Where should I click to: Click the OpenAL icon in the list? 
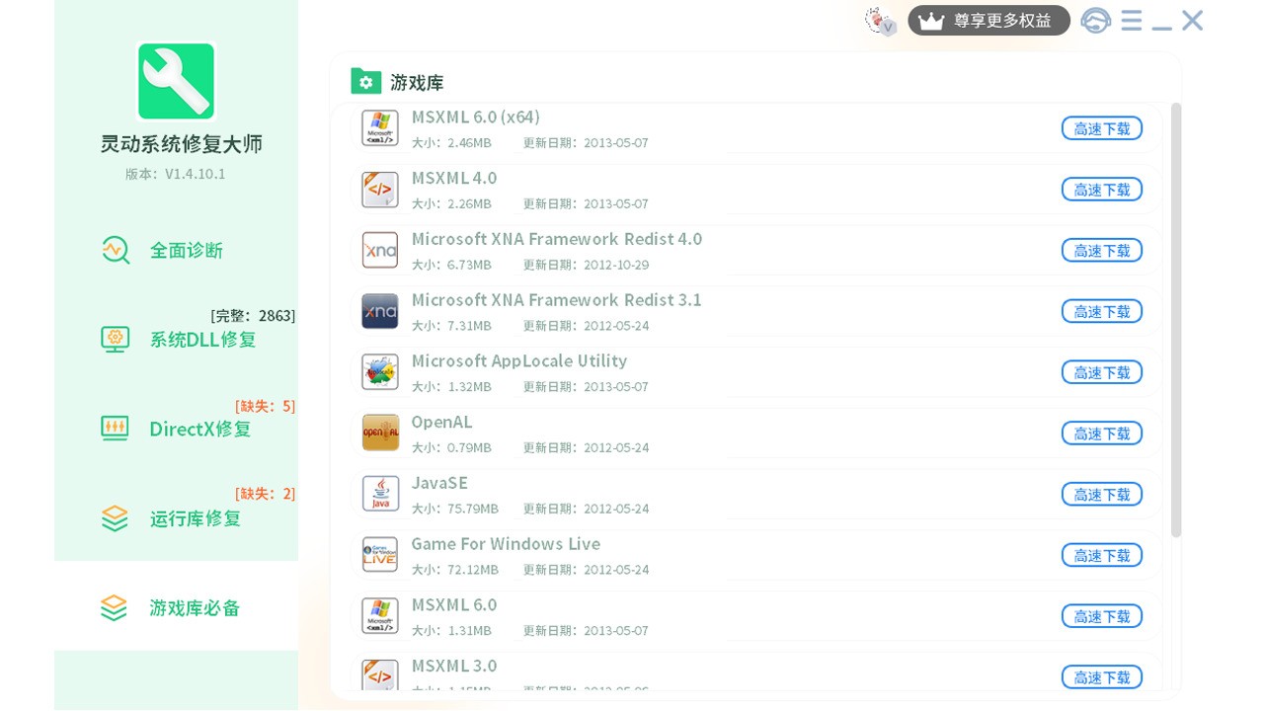pos(380,433)
